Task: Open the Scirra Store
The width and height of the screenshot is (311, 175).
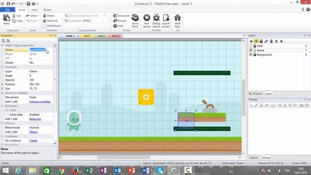Action: click(135, 20)
